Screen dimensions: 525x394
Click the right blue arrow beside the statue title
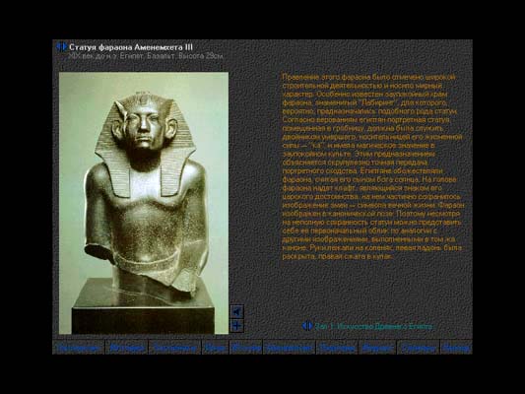click(x=64, y=47)
